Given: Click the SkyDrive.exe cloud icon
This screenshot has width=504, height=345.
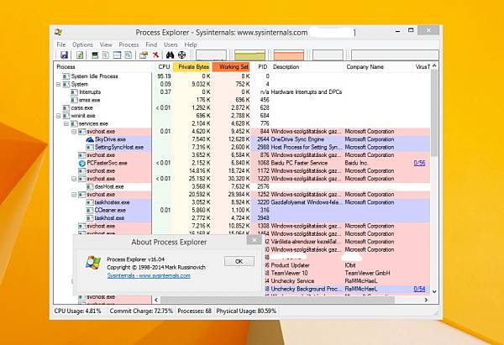Looking at the screenshot, I should tap(90, 139).
